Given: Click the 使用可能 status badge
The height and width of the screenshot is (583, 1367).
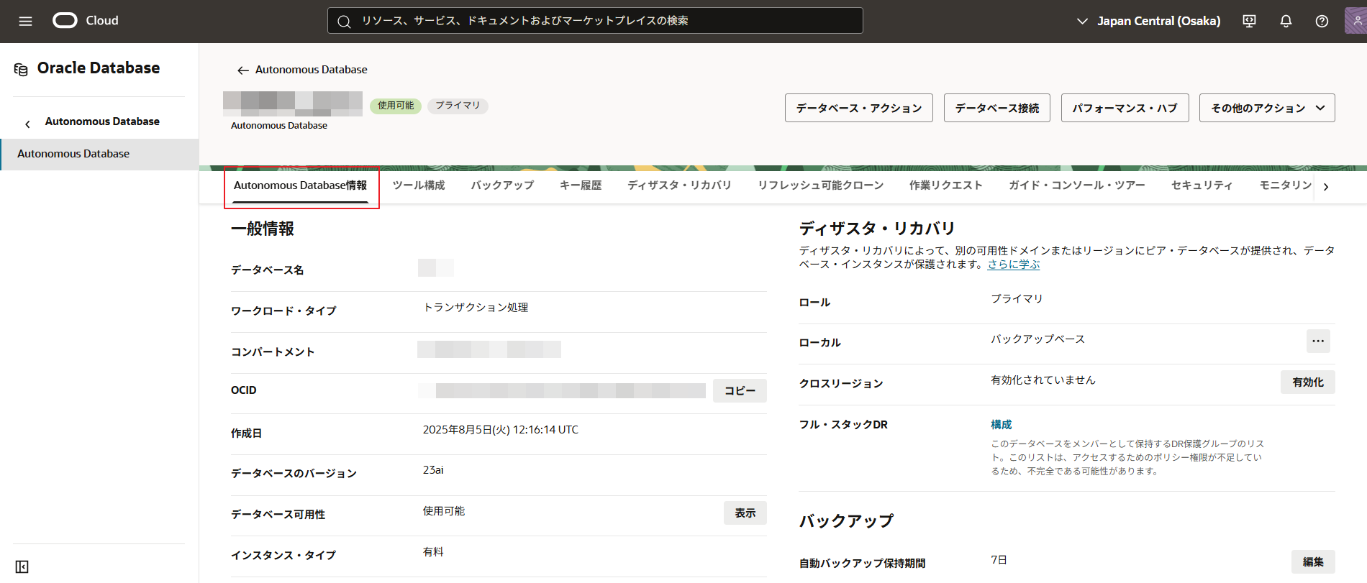Looking at the screenshot, I should (396, 106).
